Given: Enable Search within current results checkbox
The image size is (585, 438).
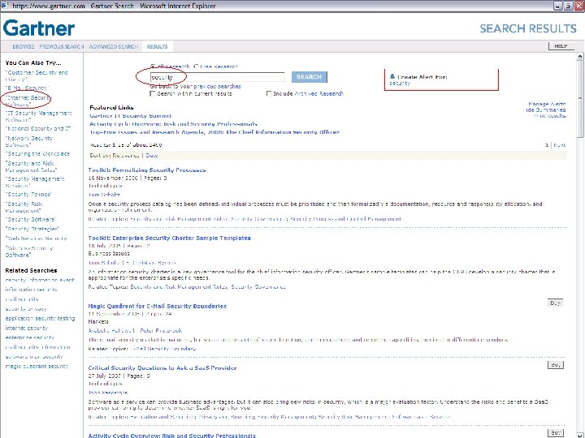Looking at the screenshot, I should click(152, 93).
